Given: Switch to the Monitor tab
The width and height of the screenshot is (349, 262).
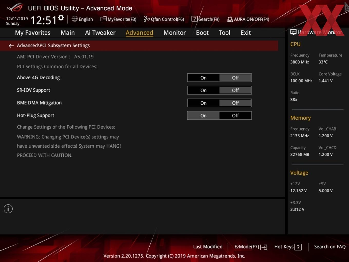Looking at the screenshot, I should pos(174,33).
